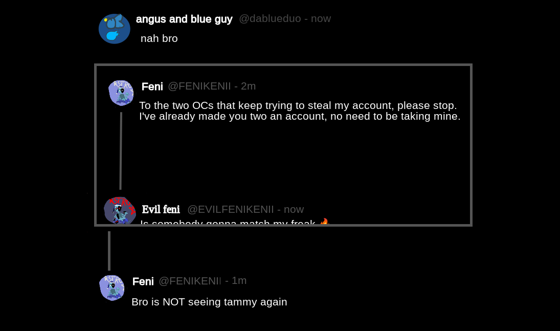Screen dimensions: 560x331
Task: Click the Feni name in the quoted post
Action: coord(152,86)
